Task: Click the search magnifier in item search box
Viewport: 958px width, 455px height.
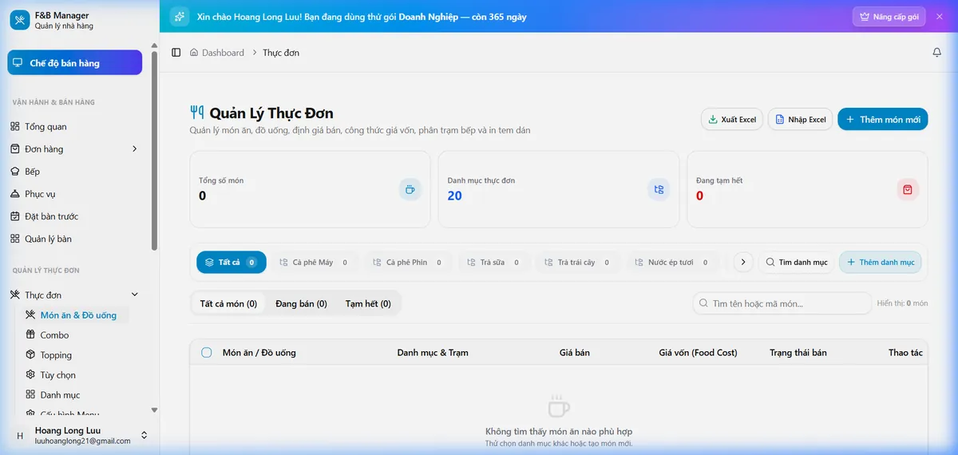Action: [703, 303]
